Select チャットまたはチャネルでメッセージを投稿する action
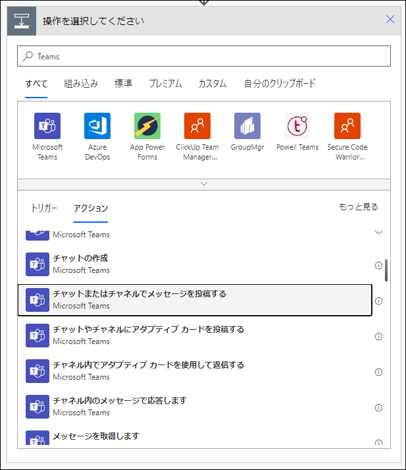Viewport: 406px width, 470px height. pos(195,300)
